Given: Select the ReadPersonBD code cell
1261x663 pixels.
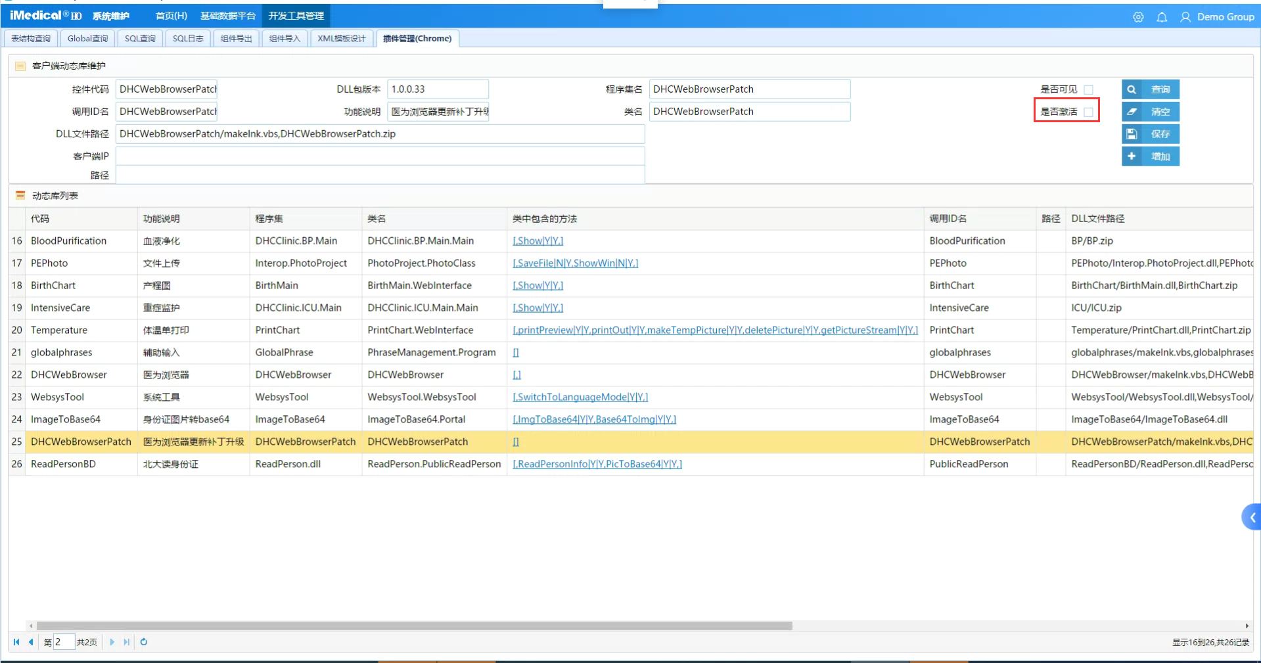Looking at the screenshot, I should (x=81, y=465).
